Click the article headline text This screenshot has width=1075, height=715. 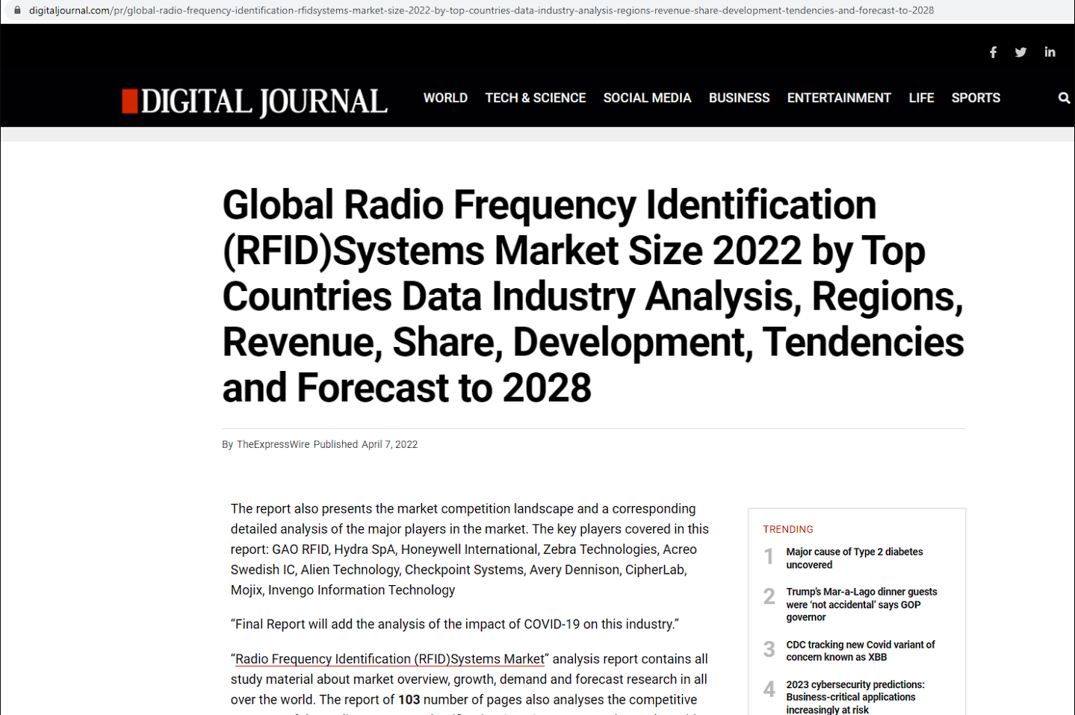(x=593, y=296)
